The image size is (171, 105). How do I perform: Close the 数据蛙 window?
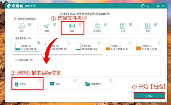[x=163, y=6]
